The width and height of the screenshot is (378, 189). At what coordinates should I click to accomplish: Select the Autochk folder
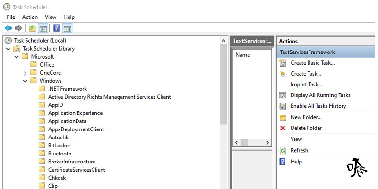pyautogui.click(x=58, y=137)
